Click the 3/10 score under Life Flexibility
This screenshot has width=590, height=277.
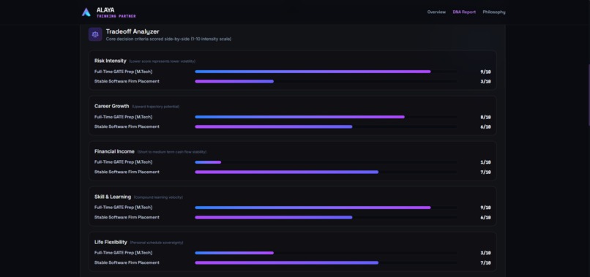485,253
